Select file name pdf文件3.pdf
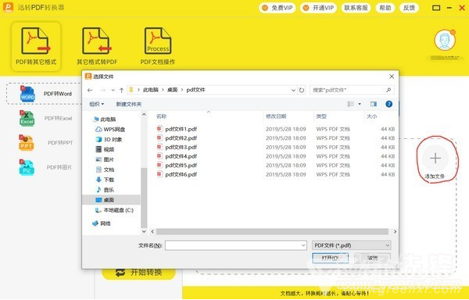The width and height of the screenshot is (469, 300). tap(181, 147)
